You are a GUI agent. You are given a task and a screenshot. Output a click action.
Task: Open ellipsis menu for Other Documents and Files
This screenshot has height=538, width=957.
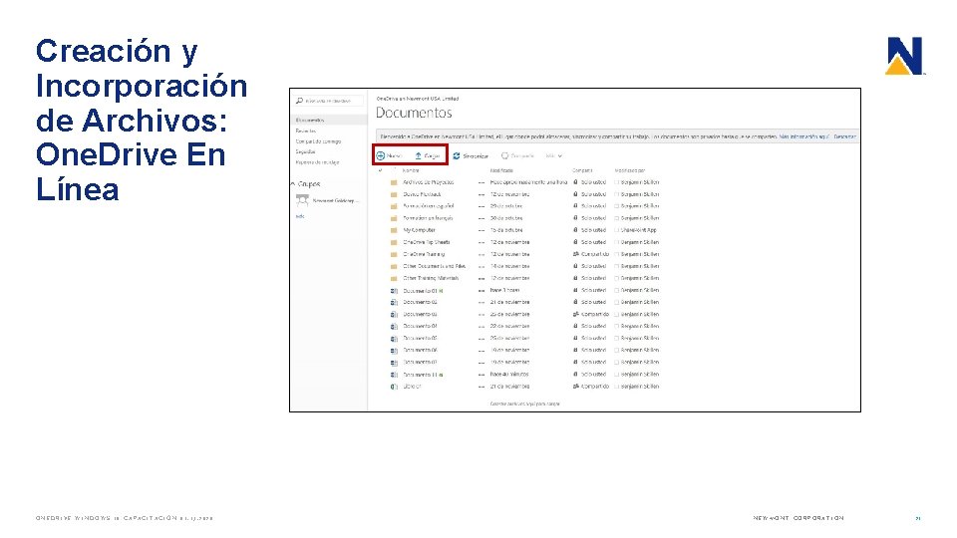tap(481, 267)
